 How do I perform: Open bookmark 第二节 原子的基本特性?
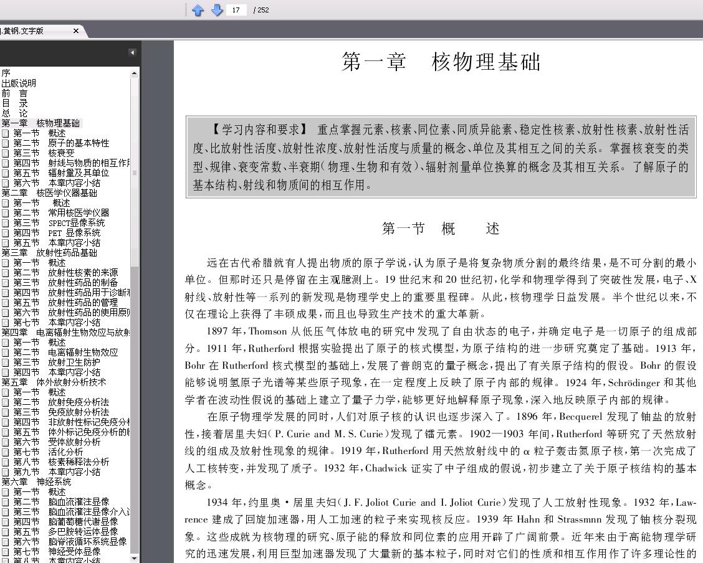tap(61, 143)
